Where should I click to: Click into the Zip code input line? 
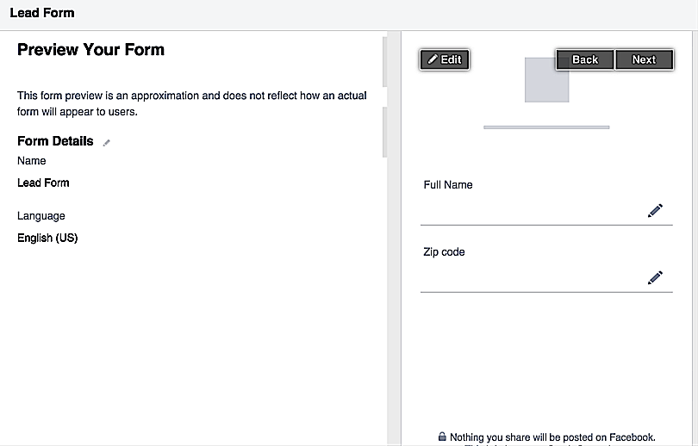pyautogui.click(x=530, y=279)
